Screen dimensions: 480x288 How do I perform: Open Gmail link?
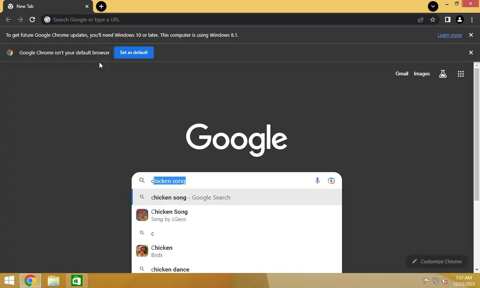[402, 73]
